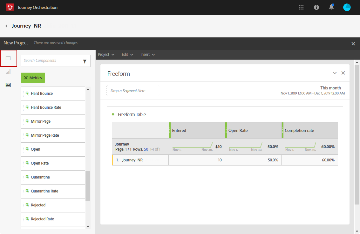This screenshot has height=234, width=360.
Task: Click the Entered sort arrow total 10
Action: (218, 147)
